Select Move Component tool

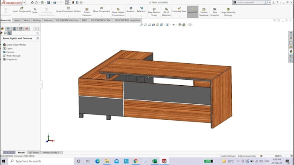point(102,10)
